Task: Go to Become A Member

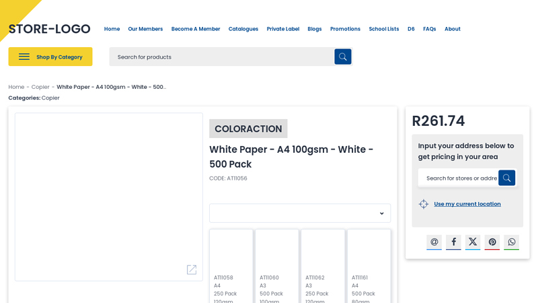Action: click(196, 29)
